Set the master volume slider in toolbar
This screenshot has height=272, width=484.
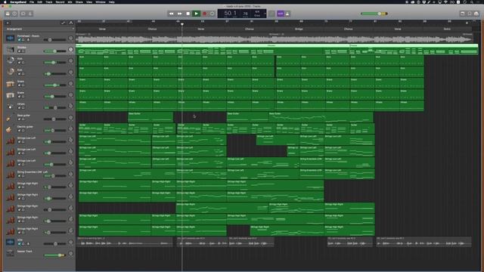pos(374,14)
